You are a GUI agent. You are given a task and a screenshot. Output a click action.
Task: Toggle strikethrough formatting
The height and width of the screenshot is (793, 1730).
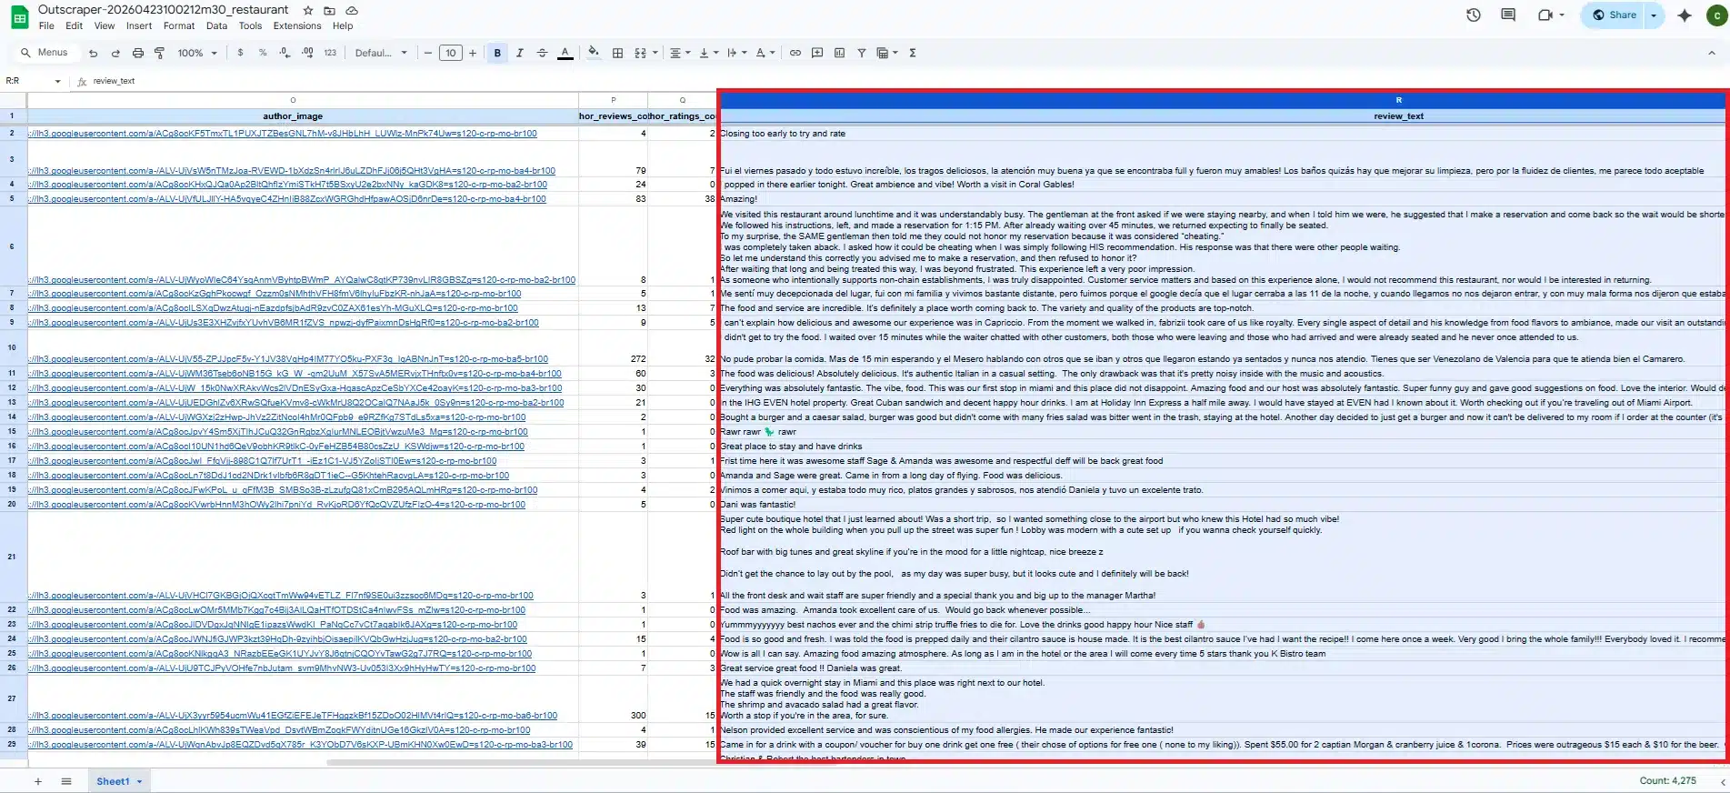pyautogui.click(x=542, y=53)
